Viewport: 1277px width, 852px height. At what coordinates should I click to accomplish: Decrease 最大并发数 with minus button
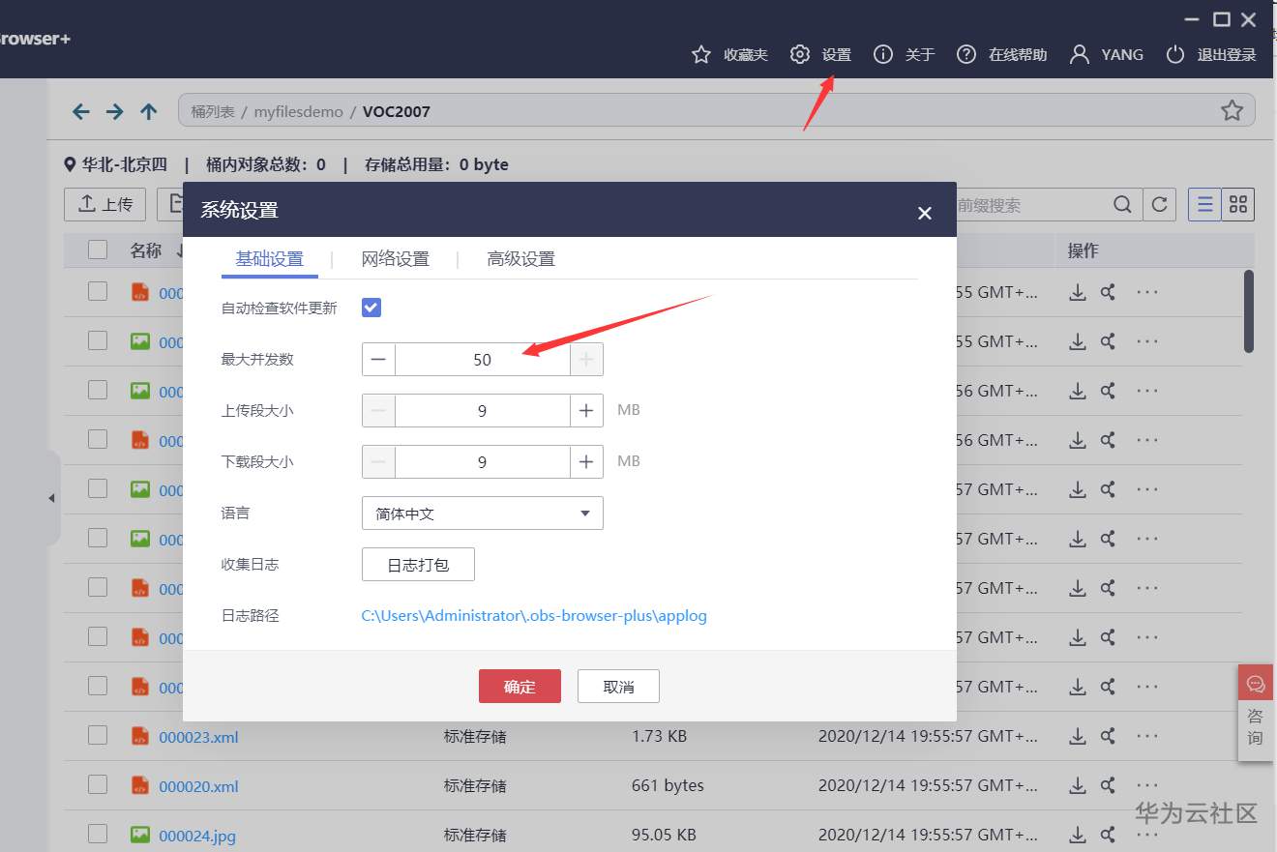click(378, 360)
